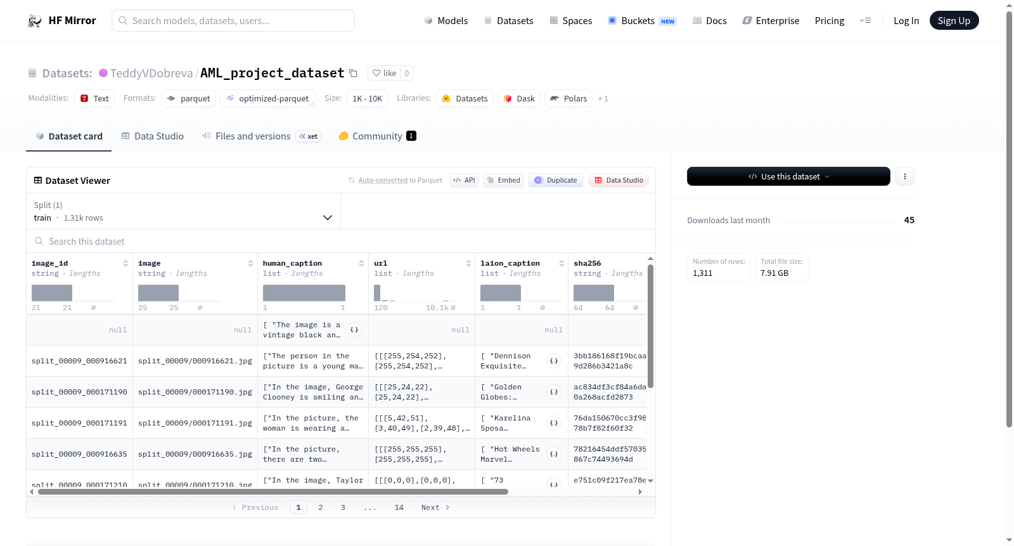
Task: Sort by the human_caption column
Action: [x=361, y=263]
